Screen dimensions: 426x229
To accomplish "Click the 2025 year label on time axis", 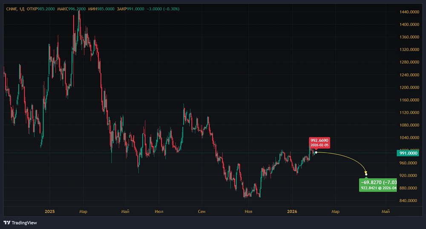I will pos(50,212).
